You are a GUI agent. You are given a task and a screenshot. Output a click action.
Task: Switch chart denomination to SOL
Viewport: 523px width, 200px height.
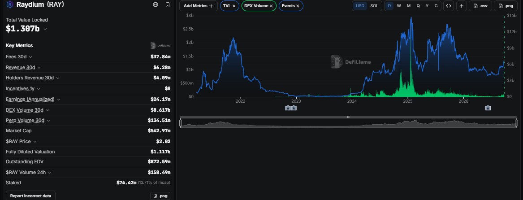click(374, 6)
